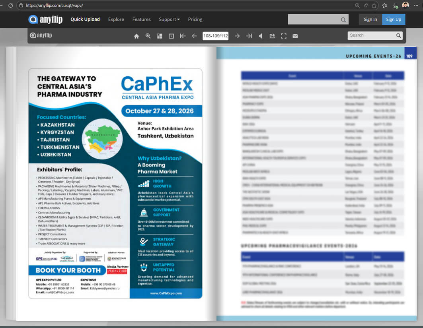Open the Pricing page
Image resolution: width=423 pixels, height=328 pixels.
[x=195, y=19]
